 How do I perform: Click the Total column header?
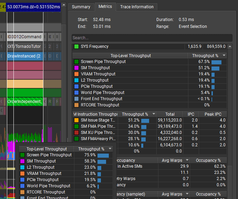pos(170,114)
